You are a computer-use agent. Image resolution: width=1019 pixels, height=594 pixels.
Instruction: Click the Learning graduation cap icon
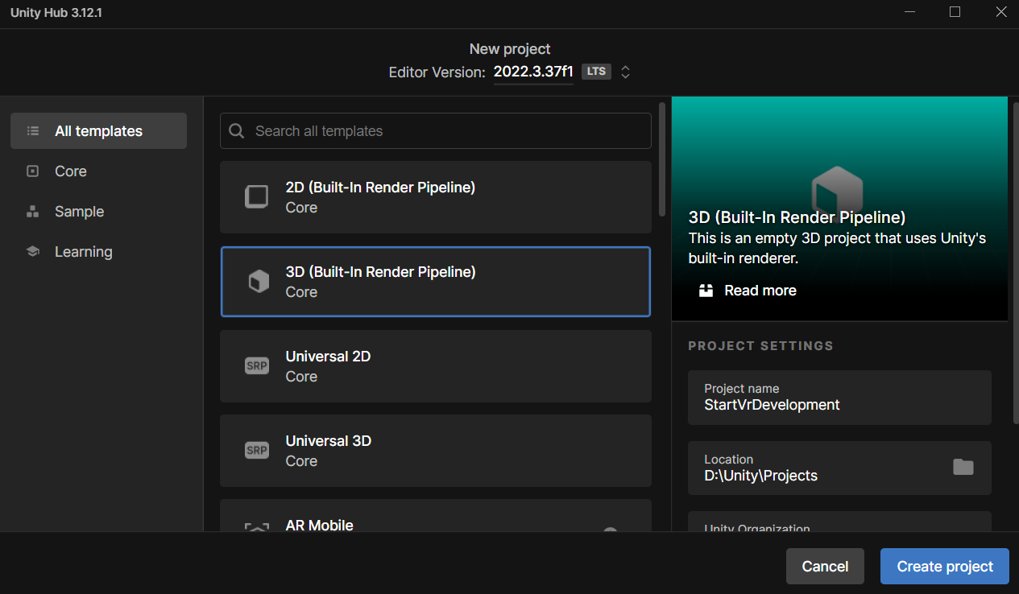pyautogui.click(x=33, y=252)
